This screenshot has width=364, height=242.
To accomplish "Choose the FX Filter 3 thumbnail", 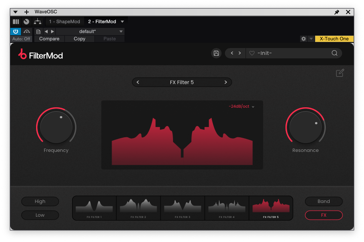I will click(x=182, y=208).
